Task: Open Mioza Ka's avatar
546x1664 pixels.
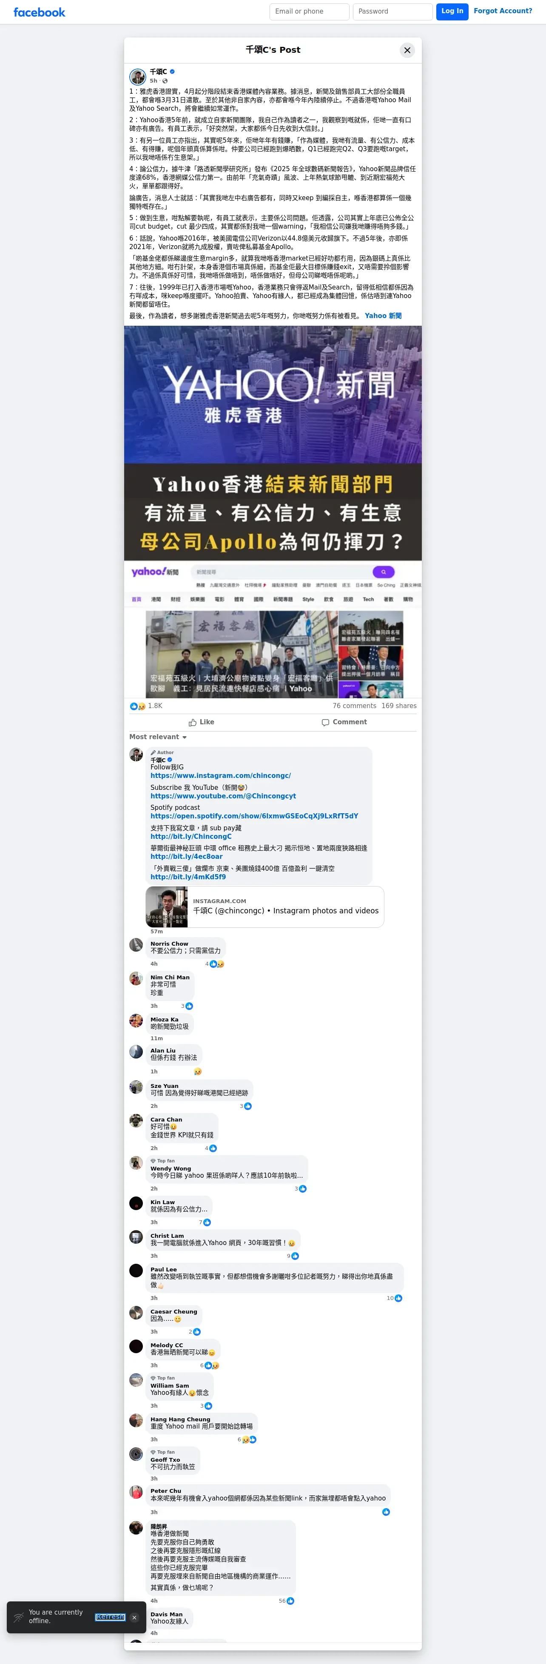Action: pyautogui.click(x=136, y=1021)
